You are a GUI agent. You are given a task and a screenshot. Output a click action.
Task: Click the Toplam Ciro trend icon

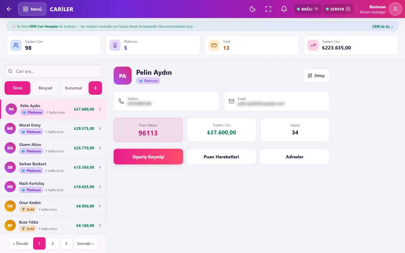(x=313, y=45)
